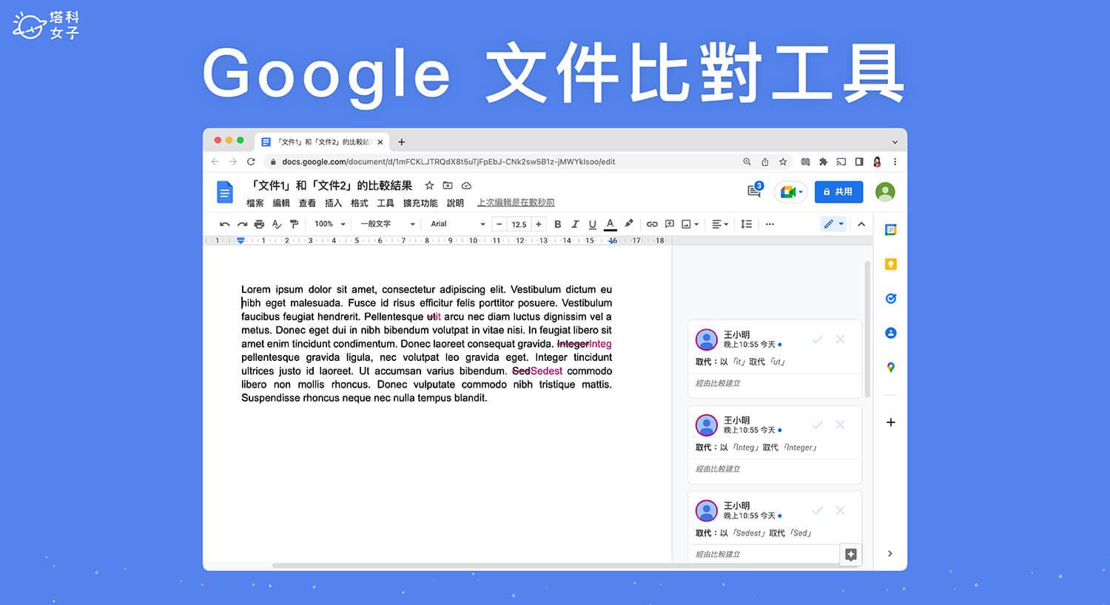The height and width of the screenshot is (605, 1110).
Task: Print the document using printer icon
Action: pyautogui.click(x=259, y=224)
